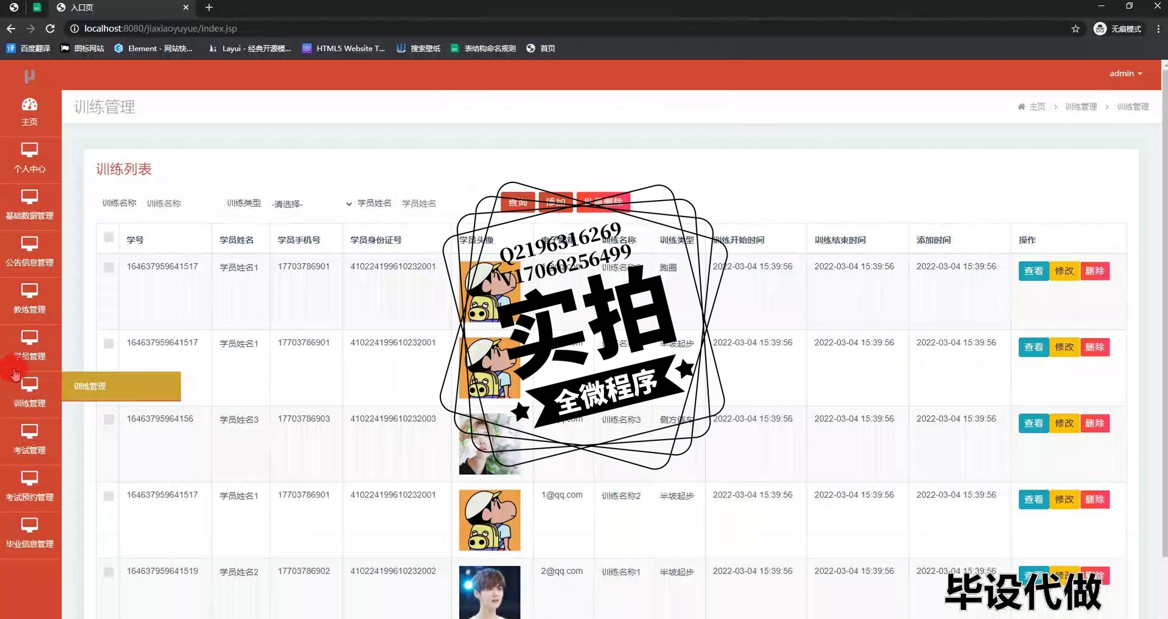
Task: Open 公告信息管理 sidebar item
Action: coord(30,253)
